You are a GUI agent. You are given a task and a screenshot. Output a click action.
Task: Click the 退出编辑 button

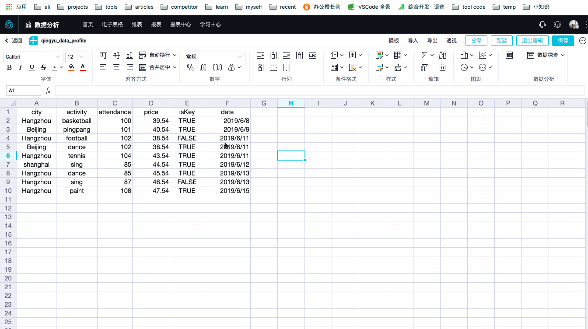pos(532,41)
